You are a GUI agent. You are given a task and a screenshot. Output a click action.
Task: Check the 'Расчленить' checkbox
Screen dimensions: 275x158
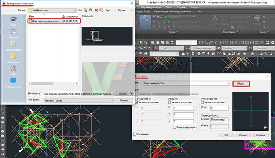click(x=136, y=135)
